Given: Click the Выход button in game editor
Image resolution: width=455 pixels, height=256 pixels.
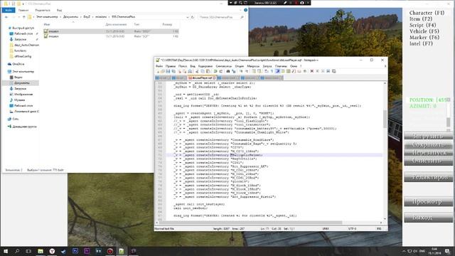Looking at the screenshot, I should (428, 218).
